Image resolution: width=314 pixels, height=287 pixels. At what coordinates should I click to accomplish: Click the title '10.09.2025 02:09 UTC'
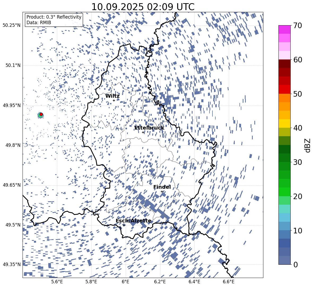coord(143,7)
